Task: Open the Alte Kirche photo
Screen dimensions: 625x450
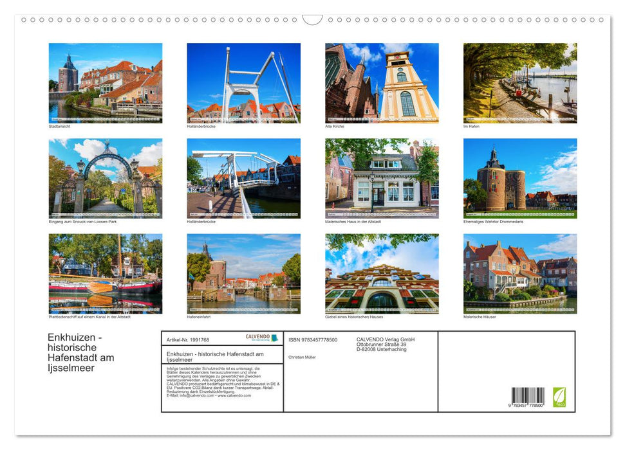Action: click(382, 82)
